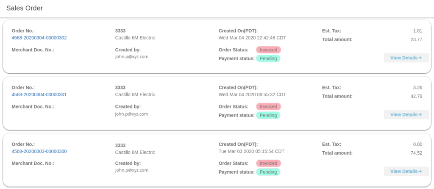Click Pending payment badge on first order
This screenshot has width=434, height=189.
tap(268, 58)
